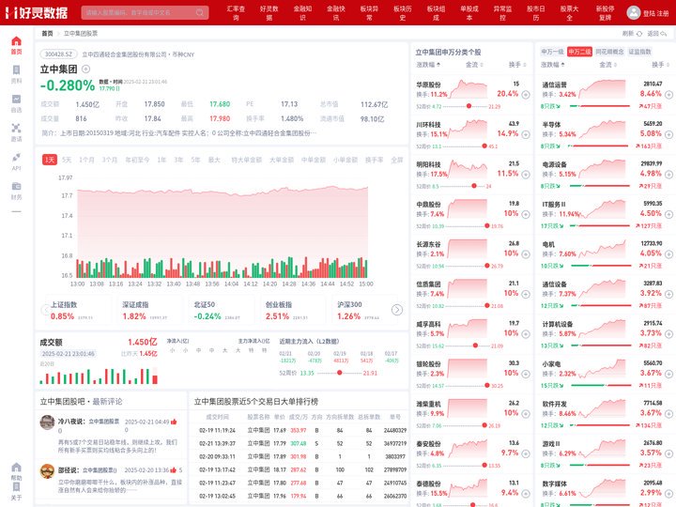Sort sector list by 涨跌幅
This screenshot has height=507, width=676.
[x=553, y=65]
